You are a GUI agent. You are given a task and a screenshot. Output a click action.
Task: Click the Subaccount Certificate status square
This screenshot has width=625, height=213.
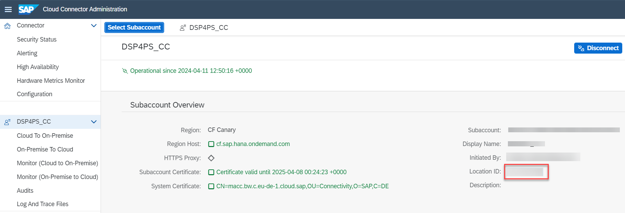coord(211,172)
